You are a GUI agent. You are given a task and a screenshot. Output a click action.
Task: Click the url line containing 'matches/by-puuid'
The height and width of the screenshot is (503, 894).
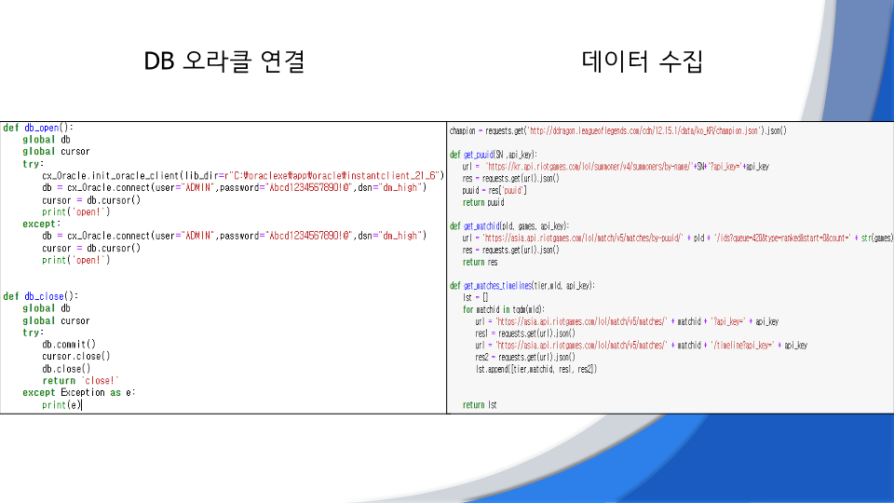tap(677, 238)
